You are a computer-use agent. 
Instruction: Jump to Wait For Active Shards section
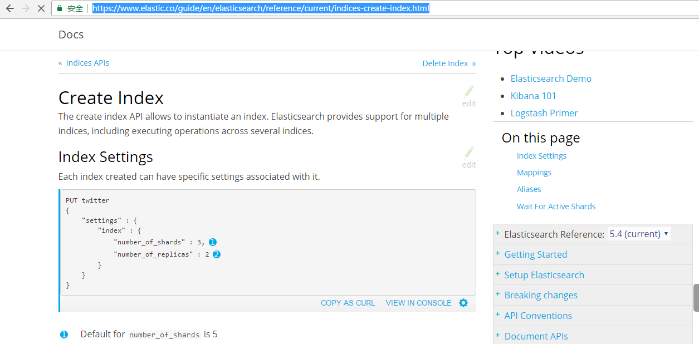(x=556, y=207)
